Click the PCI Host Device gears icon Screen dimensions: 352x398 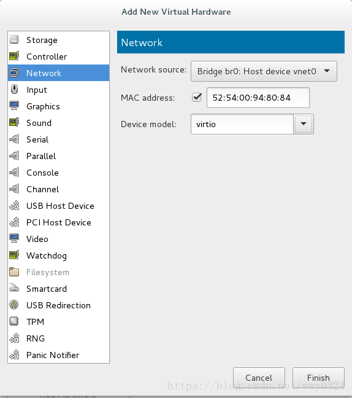pyautogui.click(x=15, y=222)
